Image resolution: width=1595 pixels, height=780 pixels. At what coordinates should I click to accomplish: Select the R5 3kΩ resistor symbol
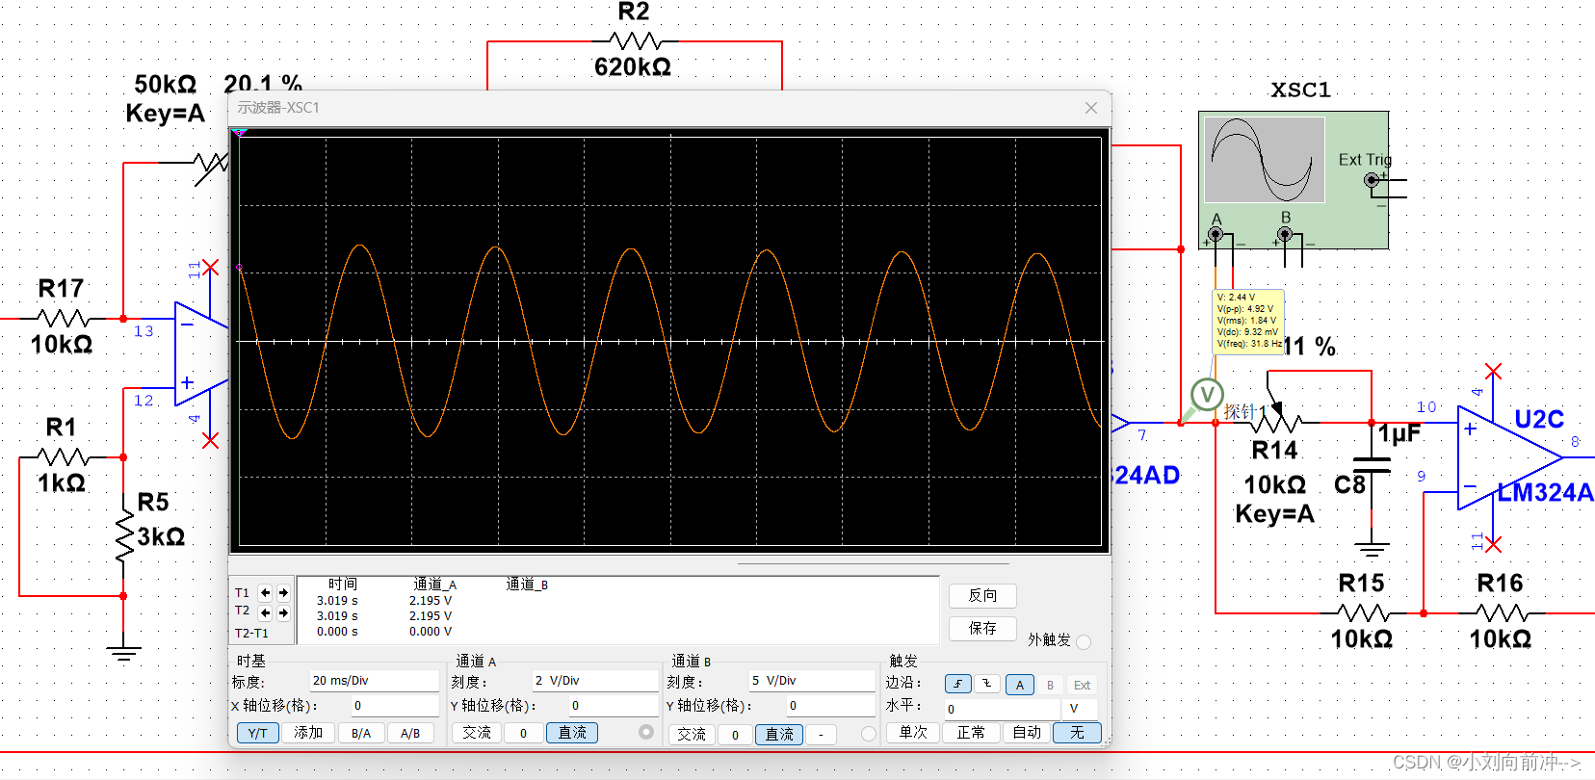[124, 536]
